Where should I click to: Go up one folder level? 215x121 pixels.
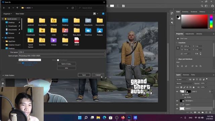coord(17,8)
